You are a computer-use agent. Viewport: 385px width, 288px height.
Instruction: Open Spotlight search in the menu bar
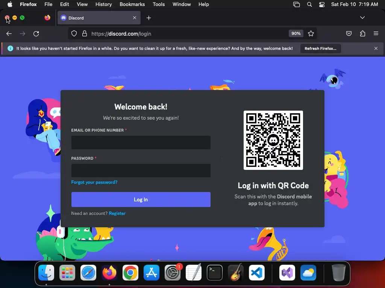tap(309, 4)
